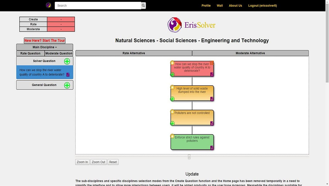Image resolution: width=329 pixels, height=186 pixels.
Task: Click the disciplines heading text
Action: click(192, 41)
